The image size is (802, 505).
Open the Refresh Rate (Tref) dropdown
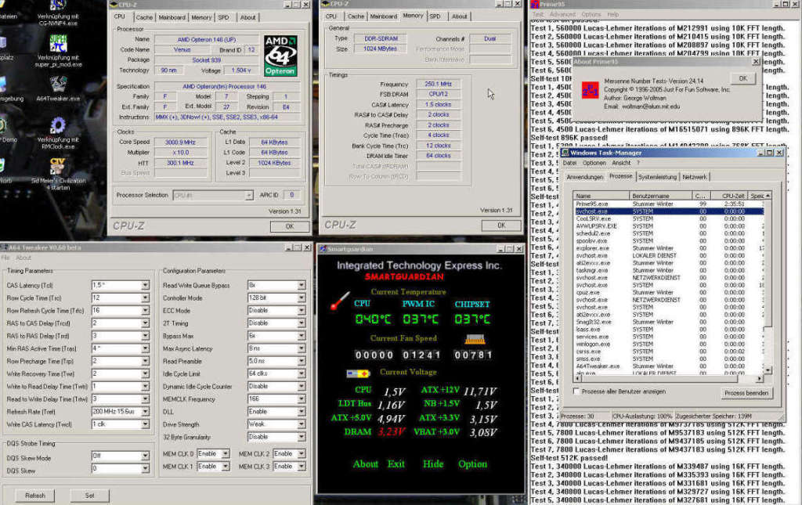(x=145, y=412)
